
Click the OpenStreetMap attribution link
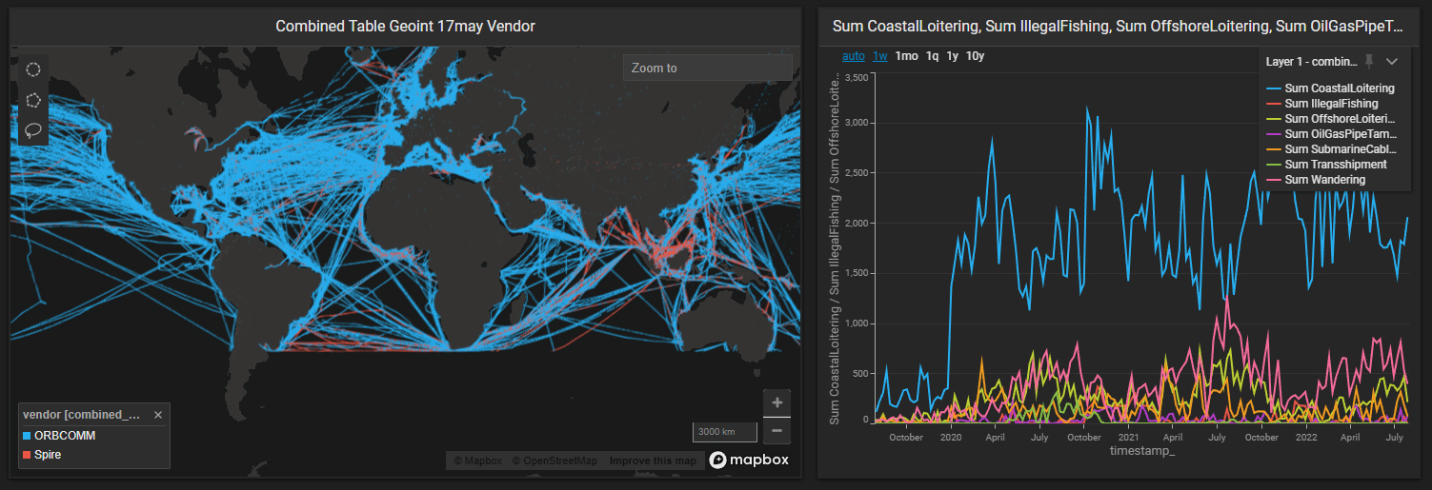[555, 461]
